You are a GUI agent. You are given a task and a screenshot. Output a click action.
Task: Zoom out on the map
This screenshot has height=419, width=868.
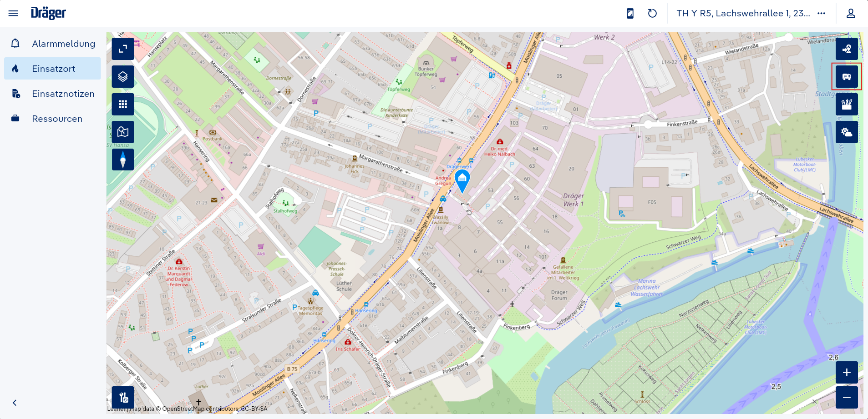(x=847, y=398)
